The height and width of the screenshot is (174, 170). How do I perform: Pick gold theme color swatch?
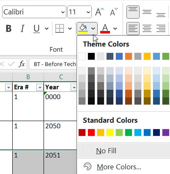[147, 56]
